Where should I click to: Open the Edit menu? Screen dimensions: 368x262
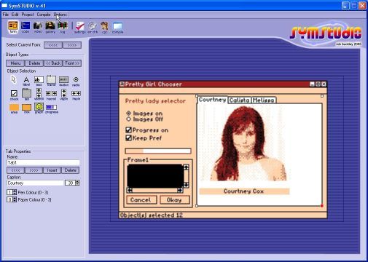pyautogui.click(x=15, y=15)
